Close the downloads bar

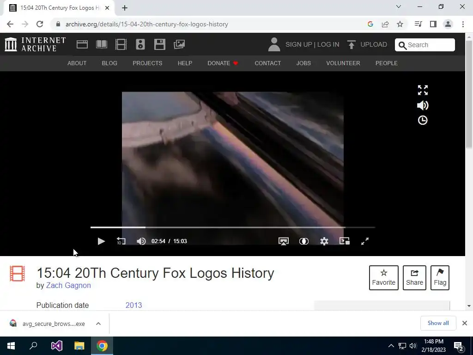coord(465,323)
